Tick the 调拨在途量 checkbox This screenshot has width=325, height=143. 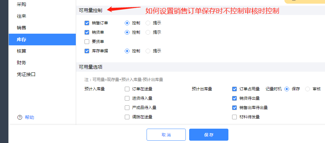[x=127, y=117]
